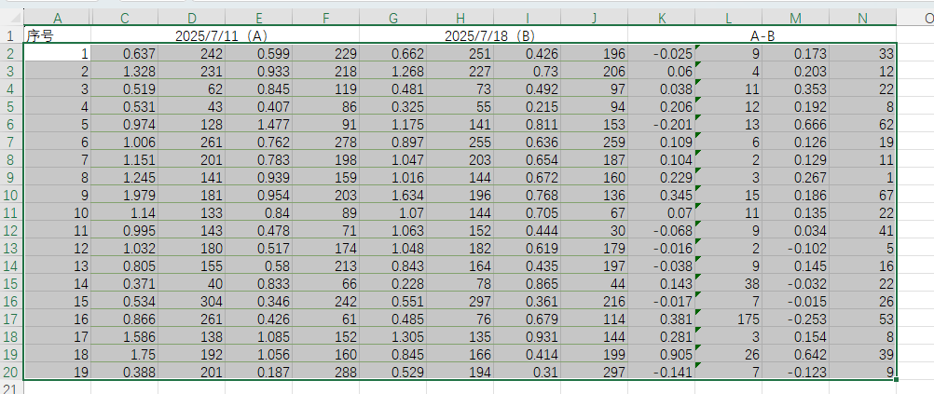This screenshot has height=394, width=934.
Task: Click the A-B merged header cell
Action: pos(762,35)
